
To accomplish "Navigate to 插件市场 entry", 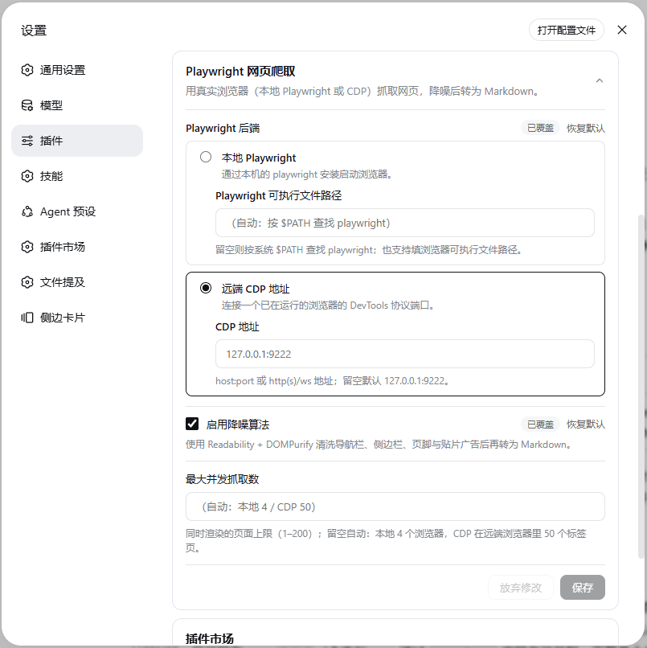I will pyautogui.click(x=77, y=247).
